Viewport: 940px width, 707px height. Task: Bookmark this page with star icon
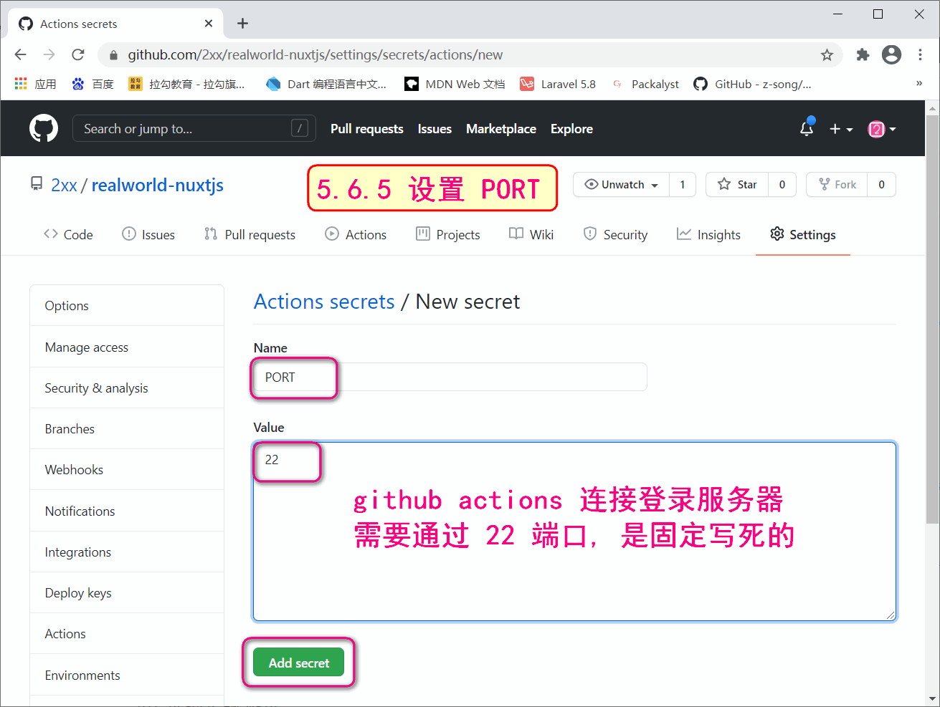tap(827, 54)
